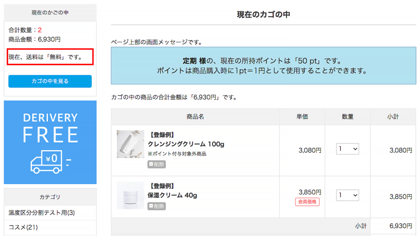Click the 会員価格 badge

[307, 202]
